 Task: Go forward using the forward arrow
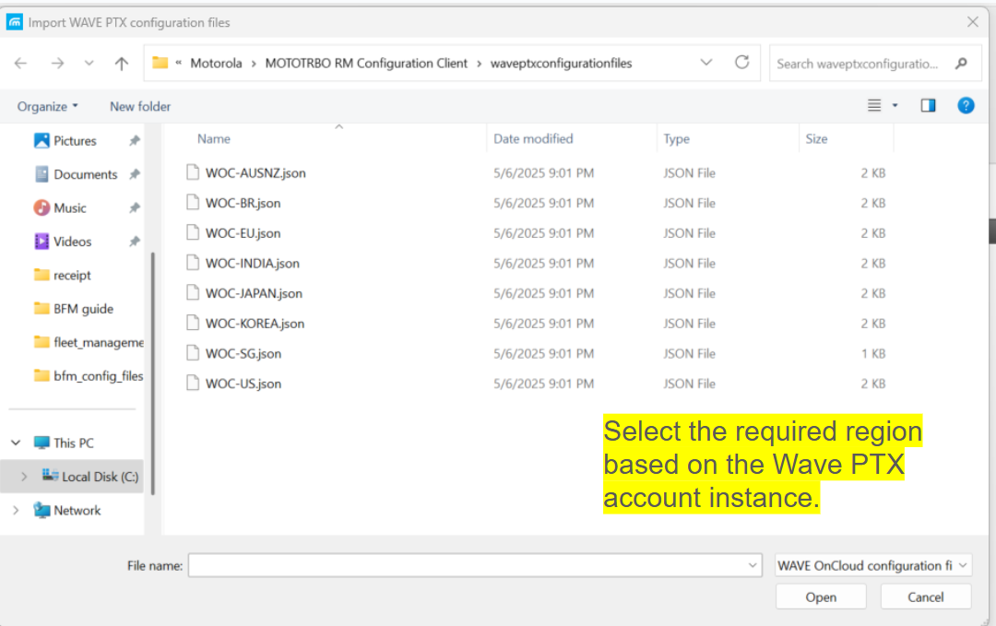point(57,63)
